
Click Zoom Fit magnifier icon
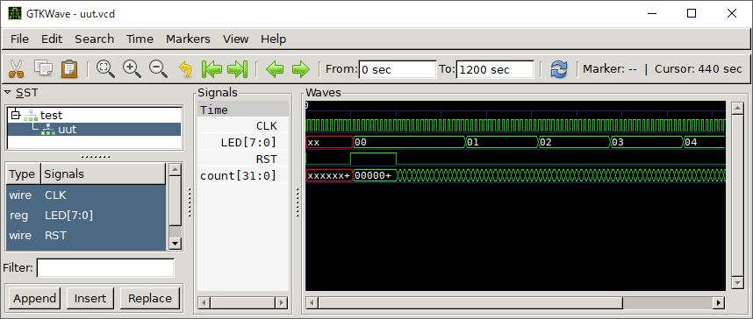tap(105, 69)
